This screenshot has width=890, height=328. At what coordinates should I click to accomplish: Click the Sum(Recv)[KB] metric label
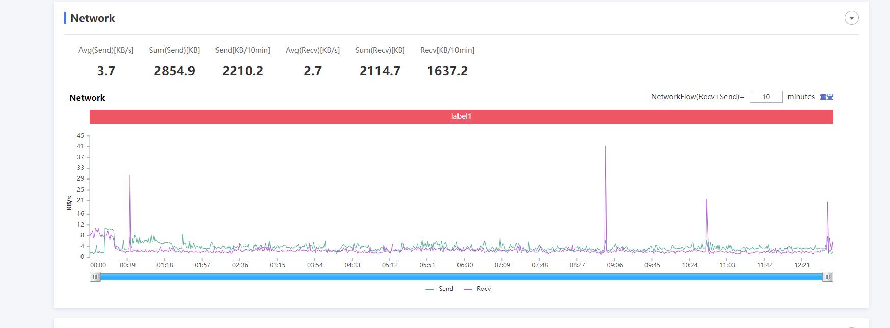pyautogui.click(x=380, y=50)
